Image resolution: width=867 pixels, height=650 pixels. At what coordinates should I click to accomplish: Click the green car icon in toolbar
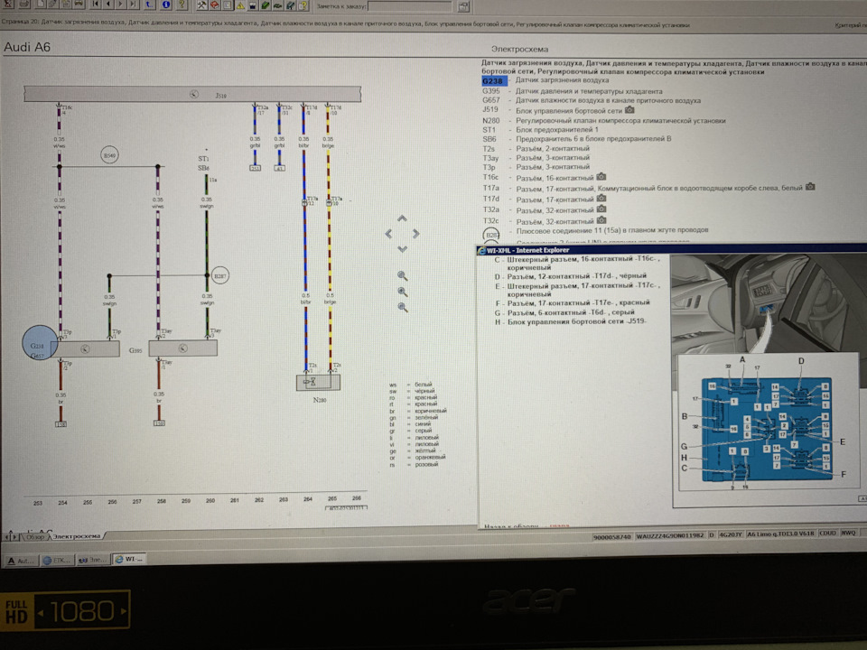[277, 5]
